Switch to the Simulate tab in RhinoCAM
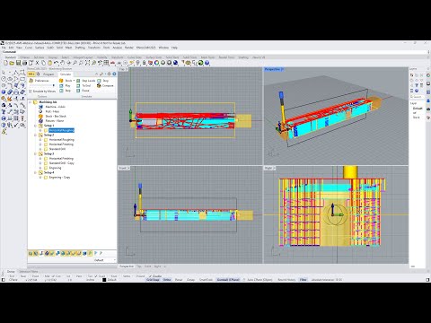 point(66,74)
